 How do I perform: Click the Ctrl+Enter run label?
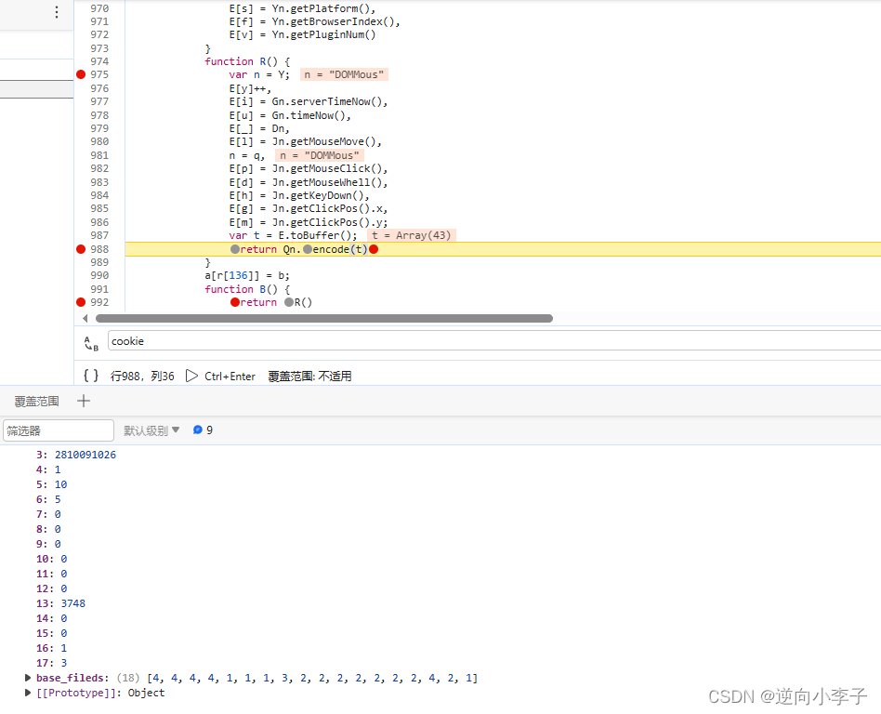pyautogui.click(x=229, y=376)
